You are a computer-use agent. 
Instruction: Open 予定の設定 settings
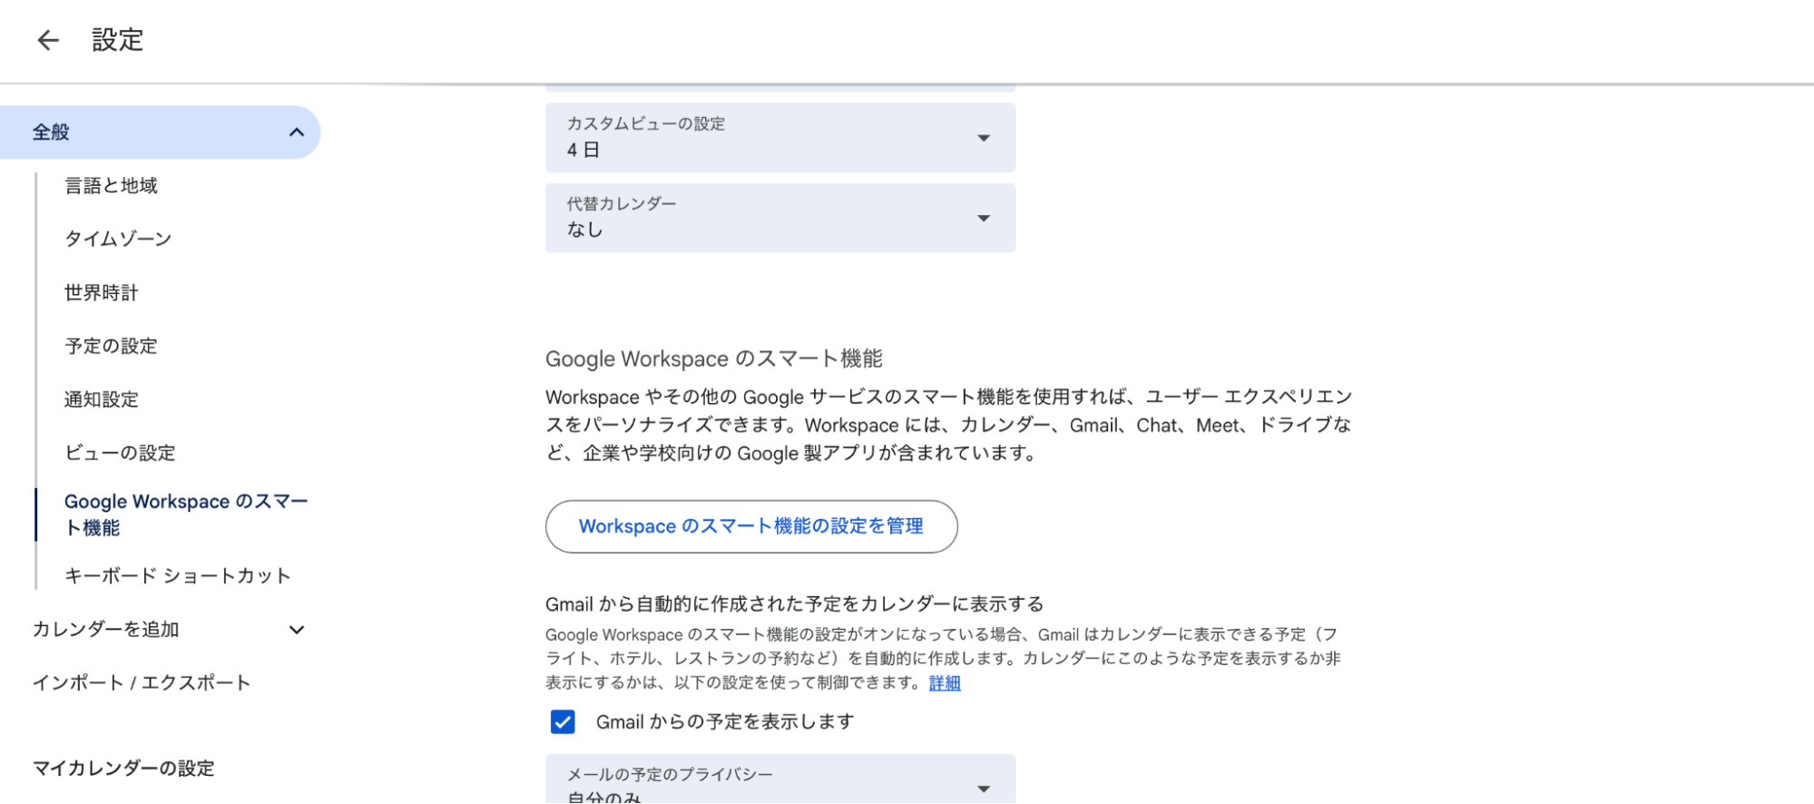(x=111, y=346)
